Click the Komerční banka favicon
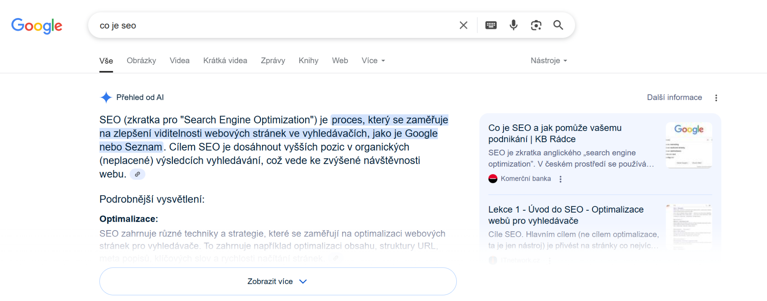The height and width of the screenshot is (301, 767). pos(493,178)
